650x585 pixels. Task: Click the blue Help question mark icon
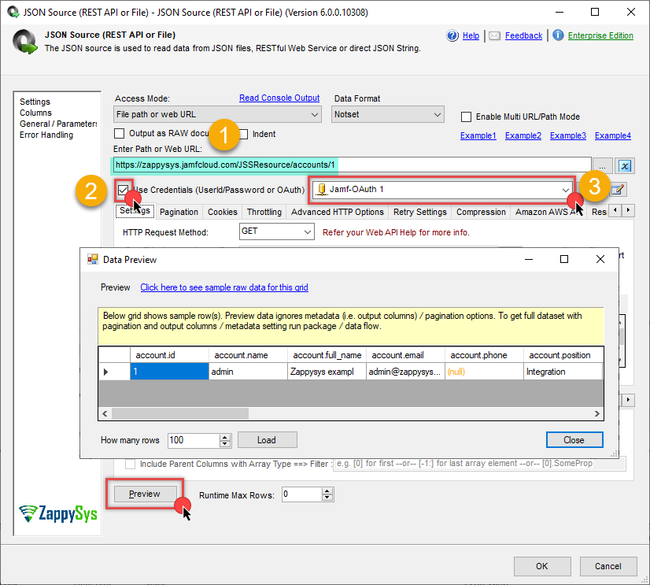[452, 35]
